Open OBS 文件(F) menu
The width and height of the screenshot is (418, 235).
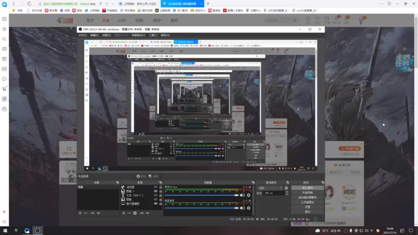[x=83, y=35]
